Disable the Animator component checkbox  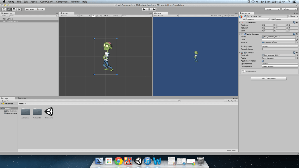[x=245, y=52]
